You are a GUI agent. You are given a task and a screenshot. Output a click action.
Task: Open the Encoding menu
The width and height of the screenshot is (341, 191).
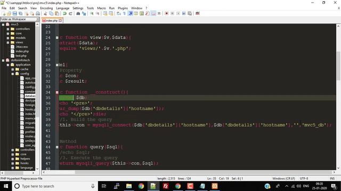pos(46,8)
